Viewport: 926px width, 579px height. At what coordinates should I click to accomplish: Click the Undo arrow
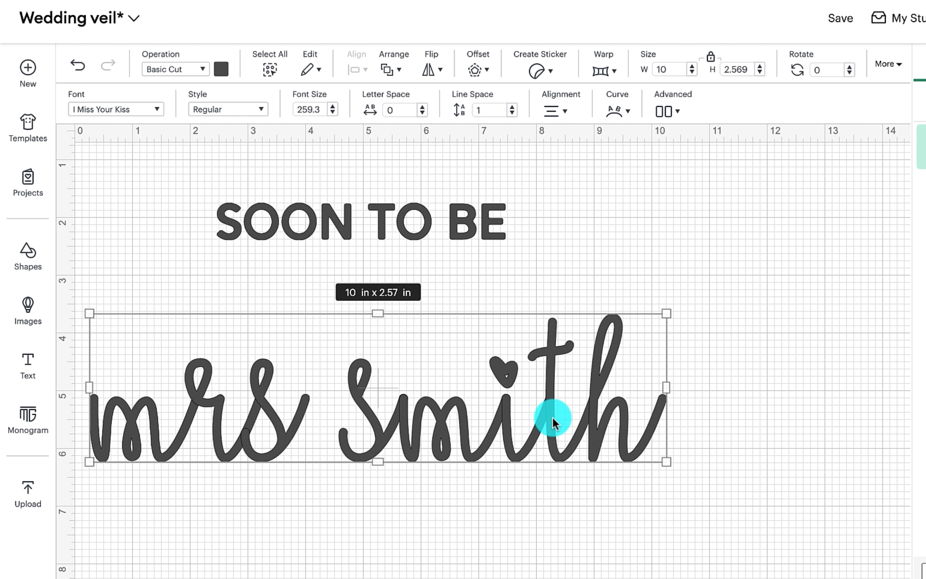point(78,65)
